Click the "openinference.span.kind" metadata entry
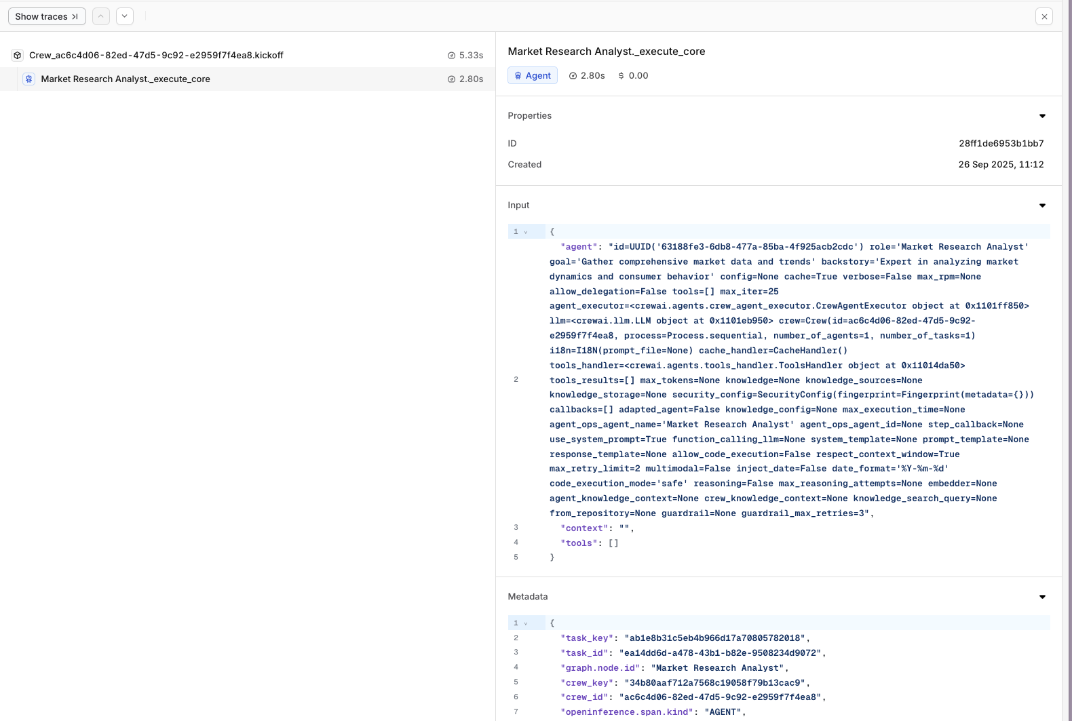 tap(653, 712)
